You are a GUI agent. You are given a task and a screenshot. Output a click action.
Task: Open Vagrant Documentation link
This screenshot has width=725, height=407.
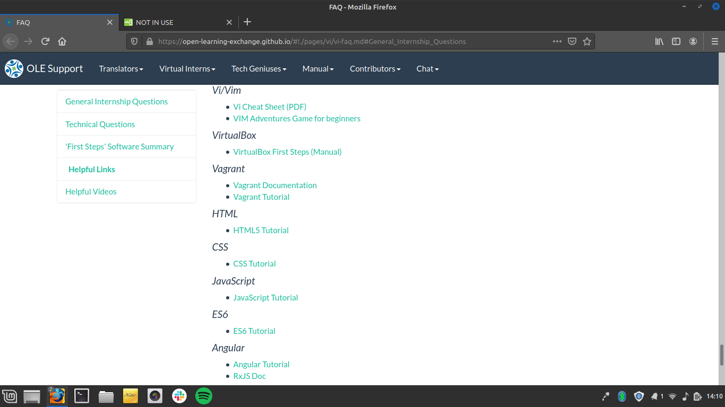pos(275,185)
